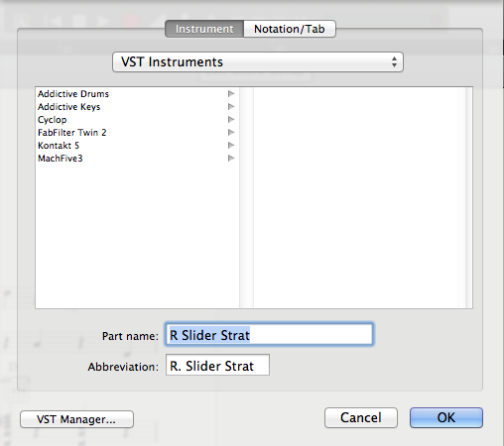Cancel the instrument dialog
504x446 pixels.
[x=361, y=417]
